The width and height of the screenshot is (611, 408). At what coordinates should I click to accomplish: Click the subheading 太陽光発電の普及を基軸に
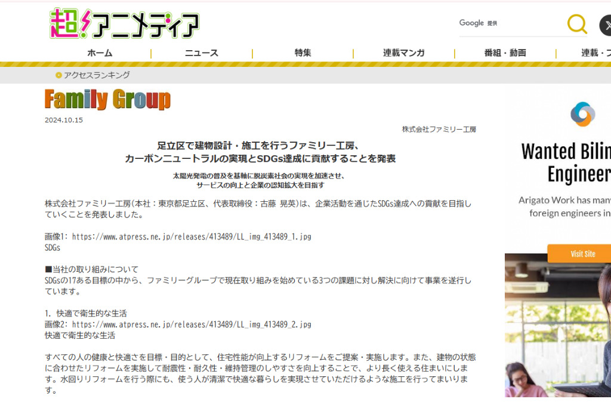coord(260,176)
